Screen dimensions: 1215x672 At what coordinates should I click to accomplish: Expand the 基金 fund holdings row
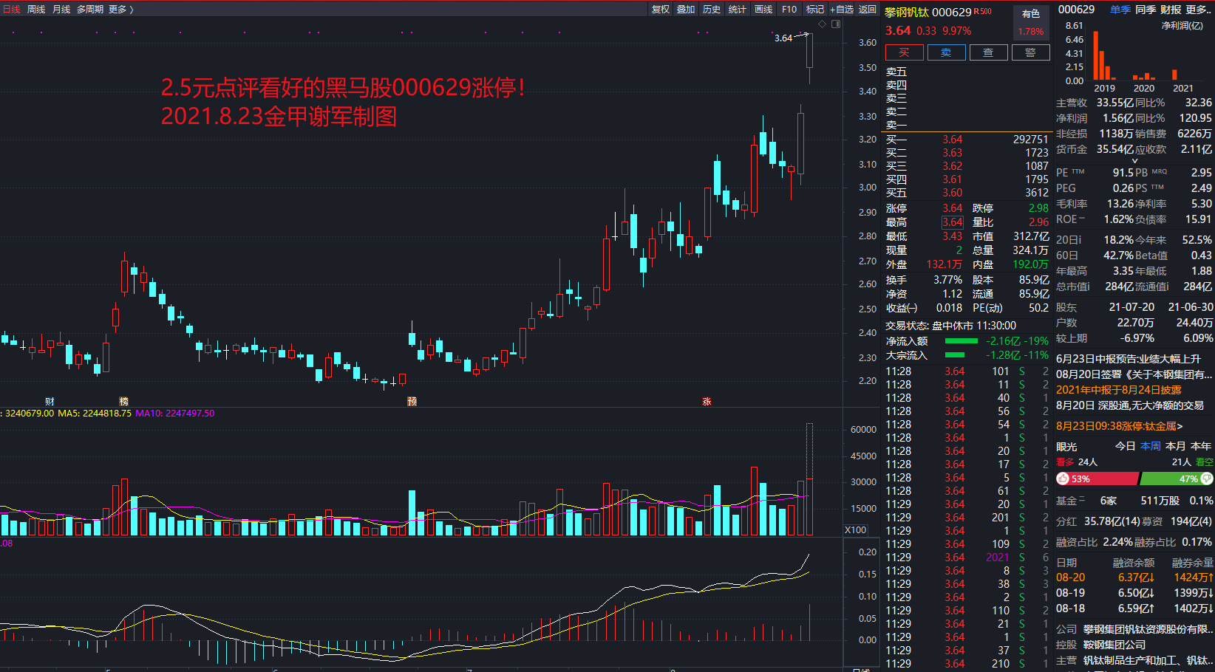click(1134, 501)
